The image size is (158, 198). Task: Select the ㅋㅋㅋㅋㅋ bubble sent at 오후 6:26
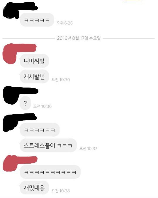(x=37, y=20)
